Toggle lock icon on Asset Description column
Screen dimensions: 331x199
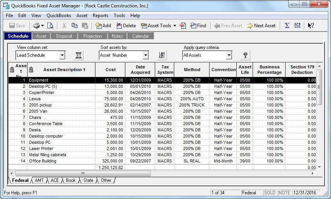tap(31, 69)
